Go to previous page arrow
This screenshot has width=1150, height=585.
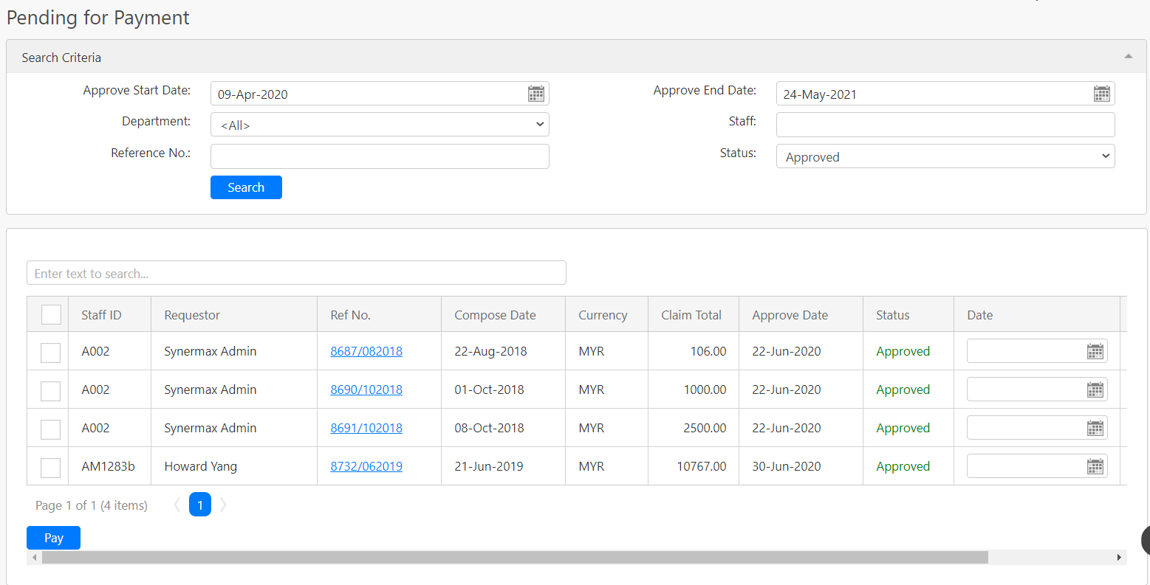tap(177, 505)
